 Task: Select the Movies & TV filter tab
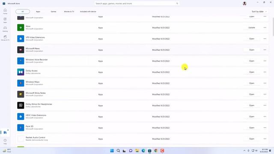pos(69,12)
